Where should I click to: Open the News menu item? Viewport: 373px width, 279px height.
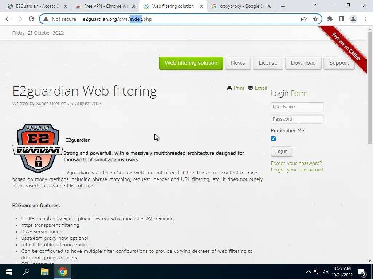(238, 63)
